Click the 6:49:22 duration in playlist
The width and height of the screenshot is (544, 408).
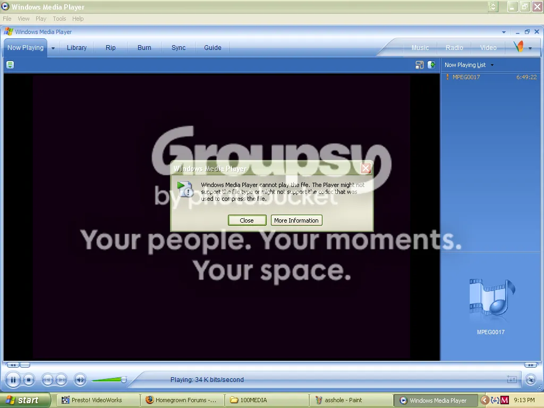(526, 77)
